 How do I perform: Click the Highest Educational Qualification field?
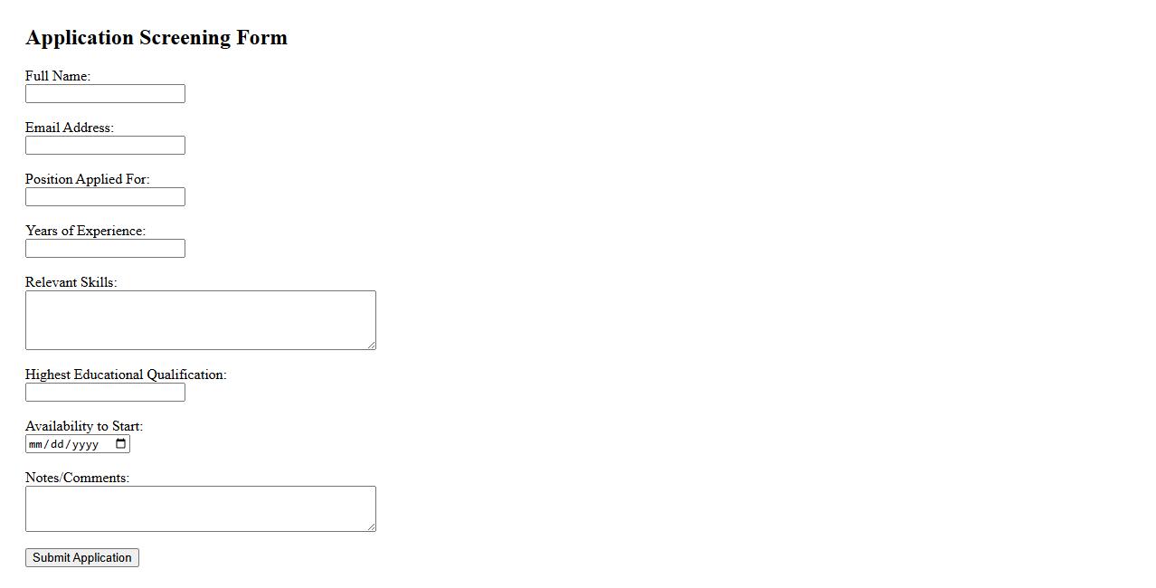coord(105,393)
